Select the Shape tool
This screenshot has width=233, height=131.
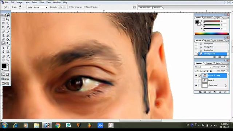8,52
